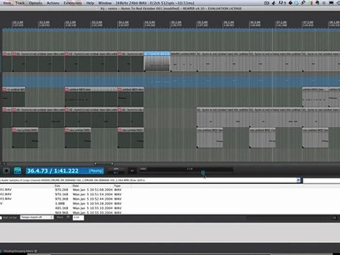Sort file list by Date column
This screenshot has height=255, width=340.
(76, 186)
